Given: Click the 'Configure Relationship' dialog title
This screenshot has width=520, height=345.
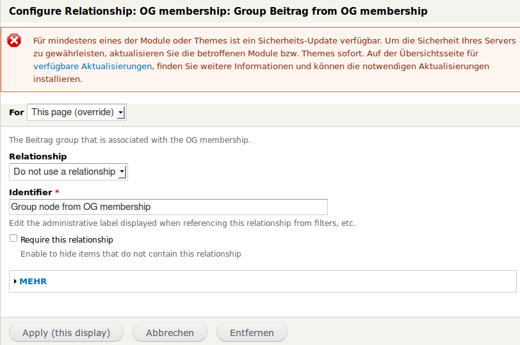Looking at the screenshot, I should [218, 12].
